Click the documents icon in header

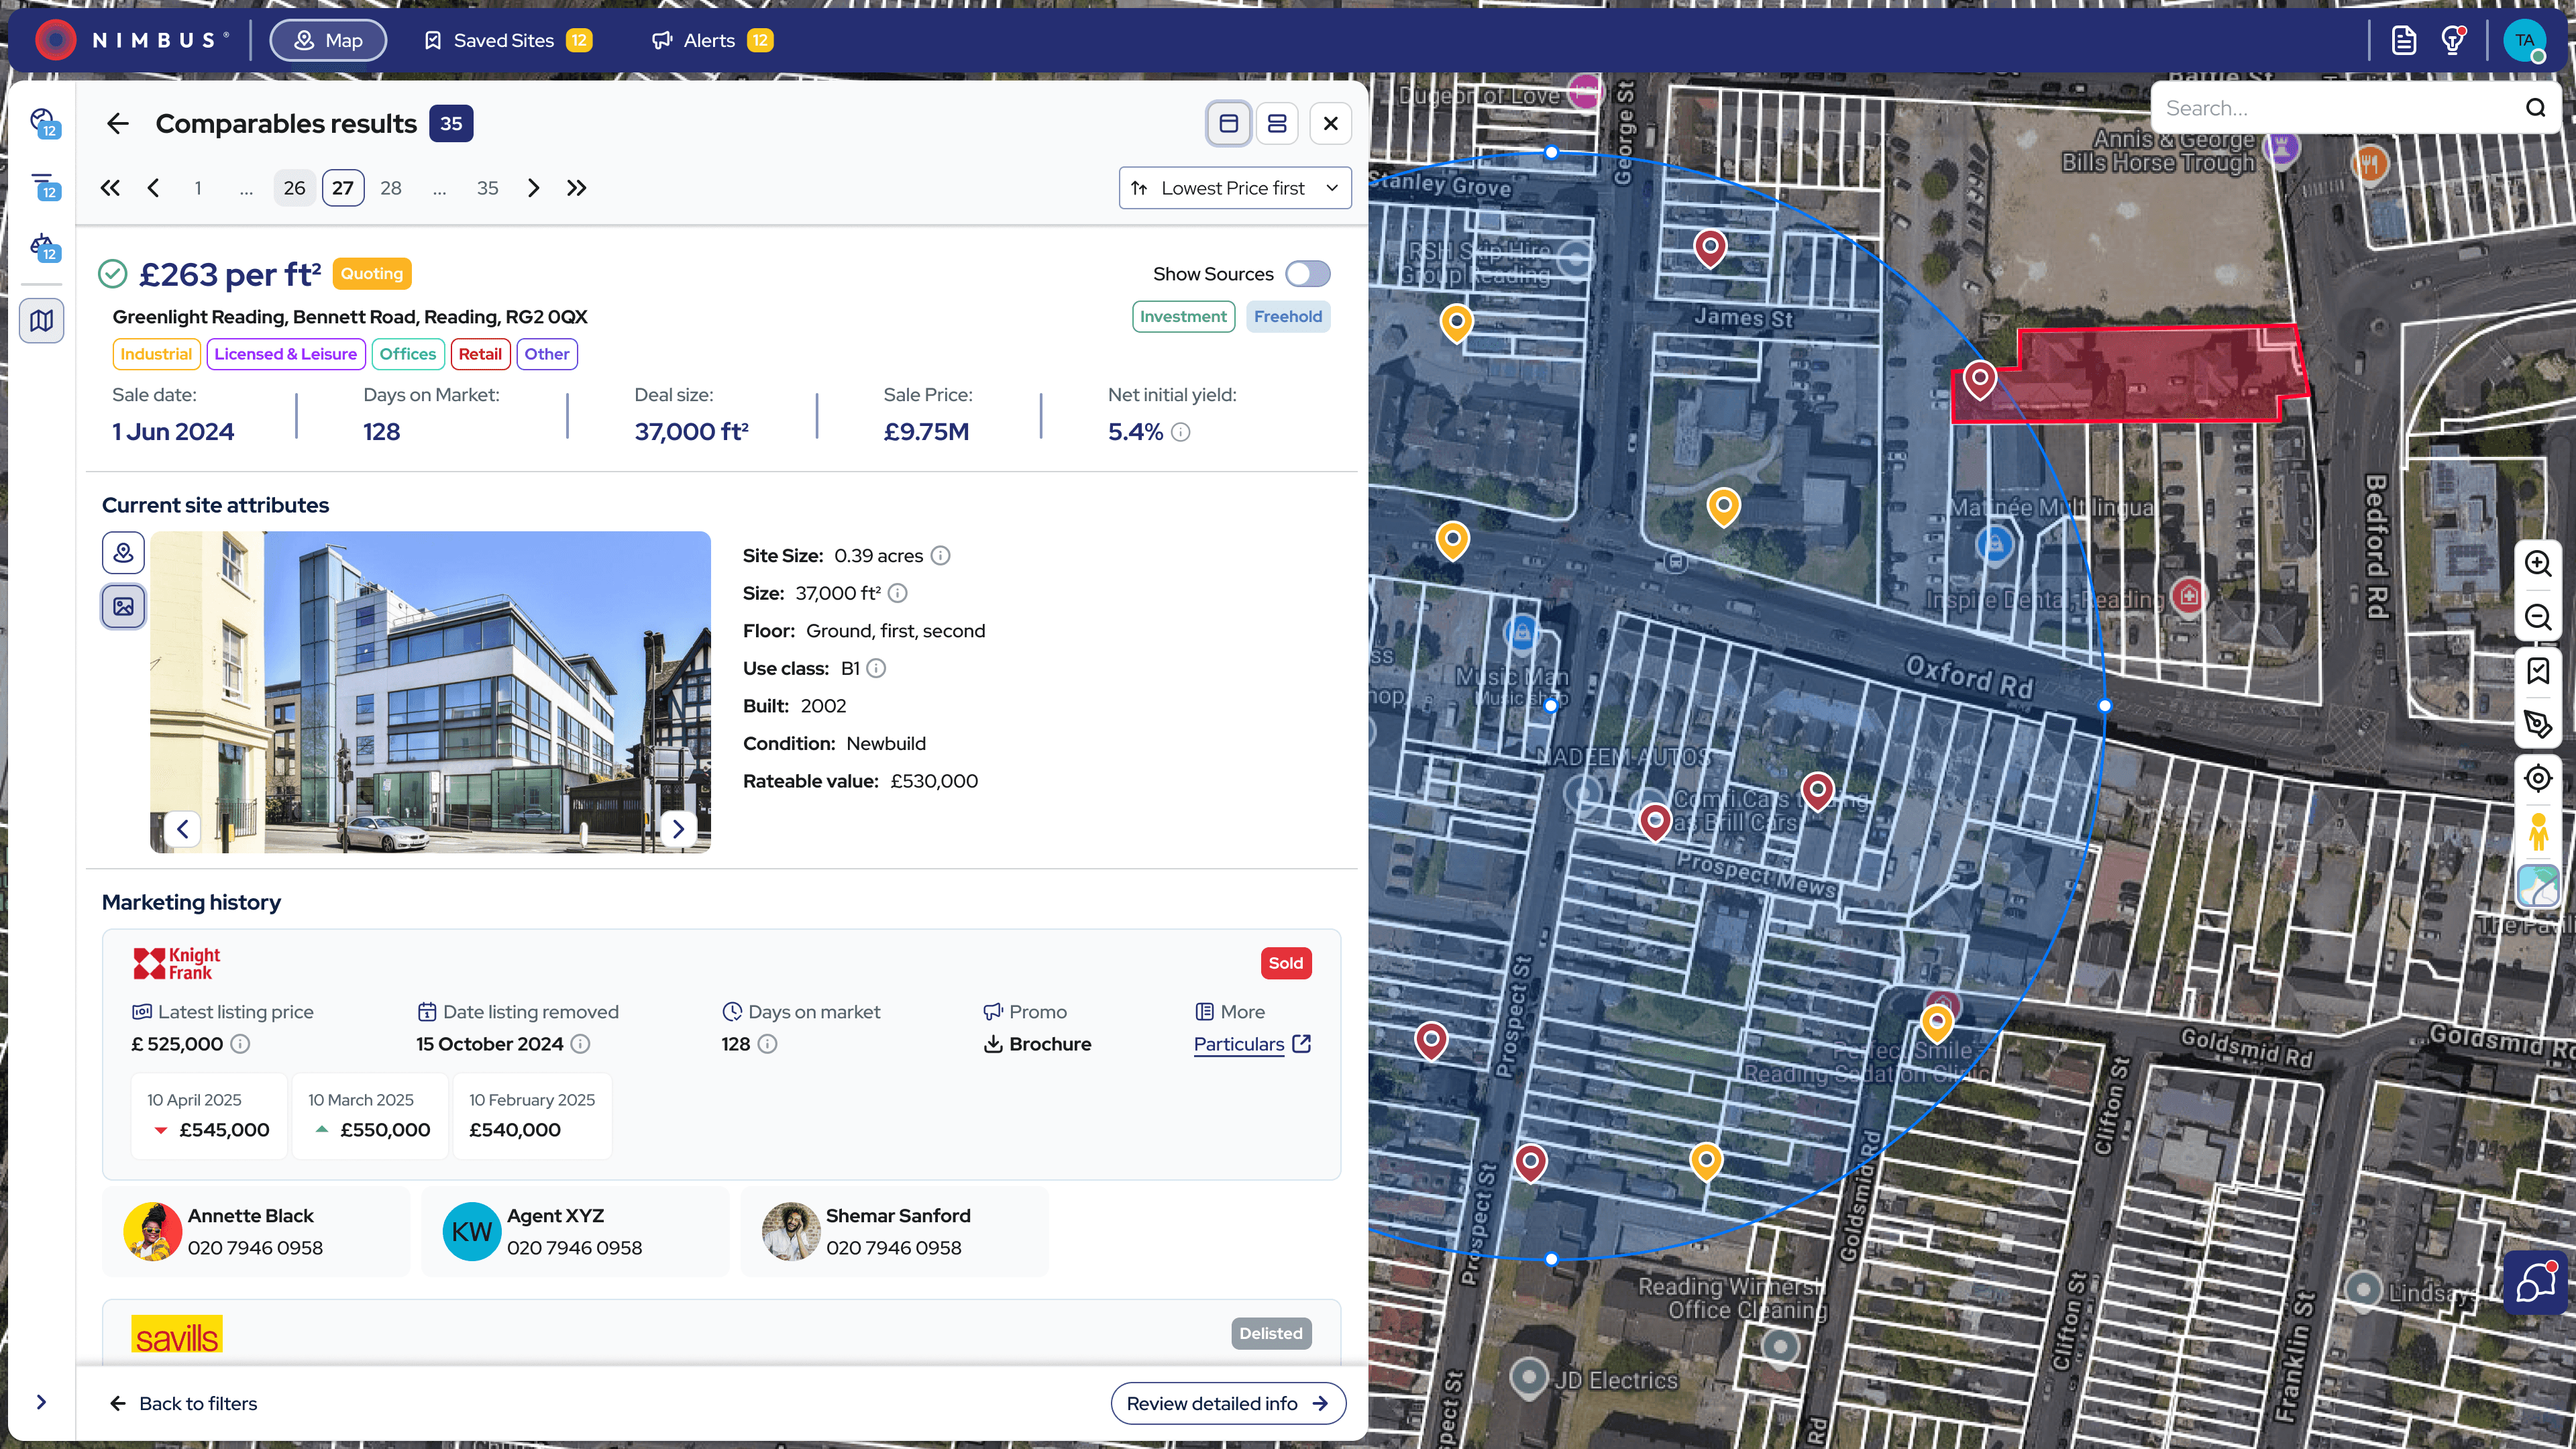(x=2404, y=41)
